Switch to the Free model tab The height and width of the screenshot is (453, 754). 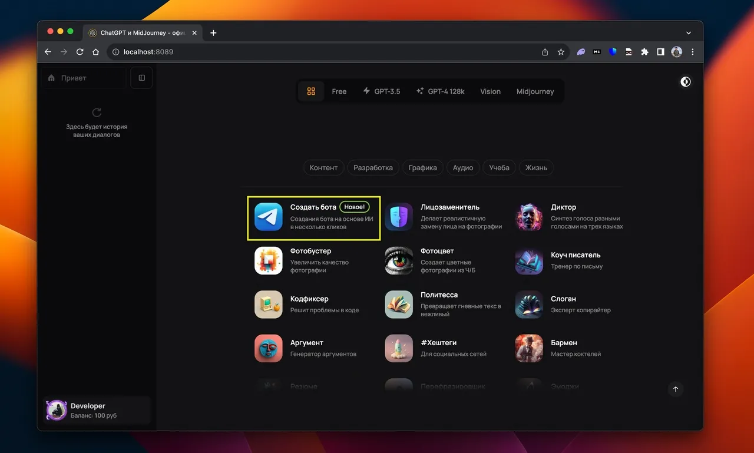tap(339, 91)
